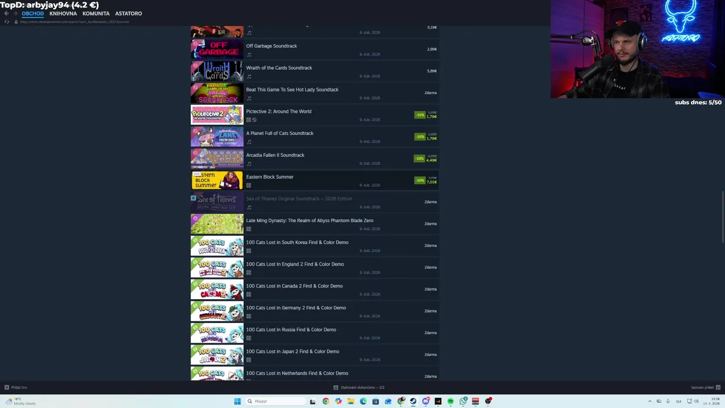Open Eastern Block Summer listing
The width and height of the screenshot is (725, 408).
(x=270, y=177)
